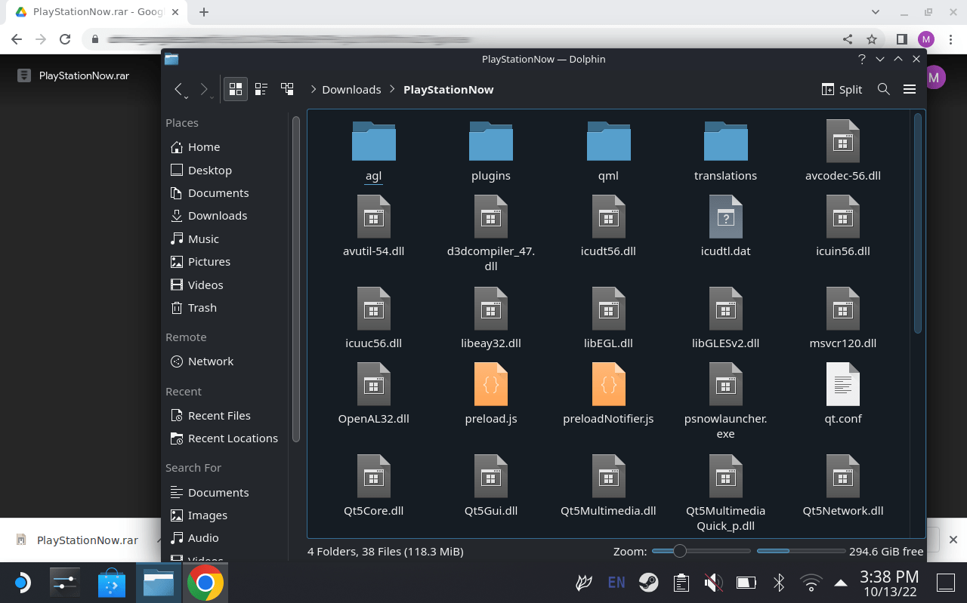Click the Dolphin zoom slider handle
This screenshot has width=967, height=603.
679,552
